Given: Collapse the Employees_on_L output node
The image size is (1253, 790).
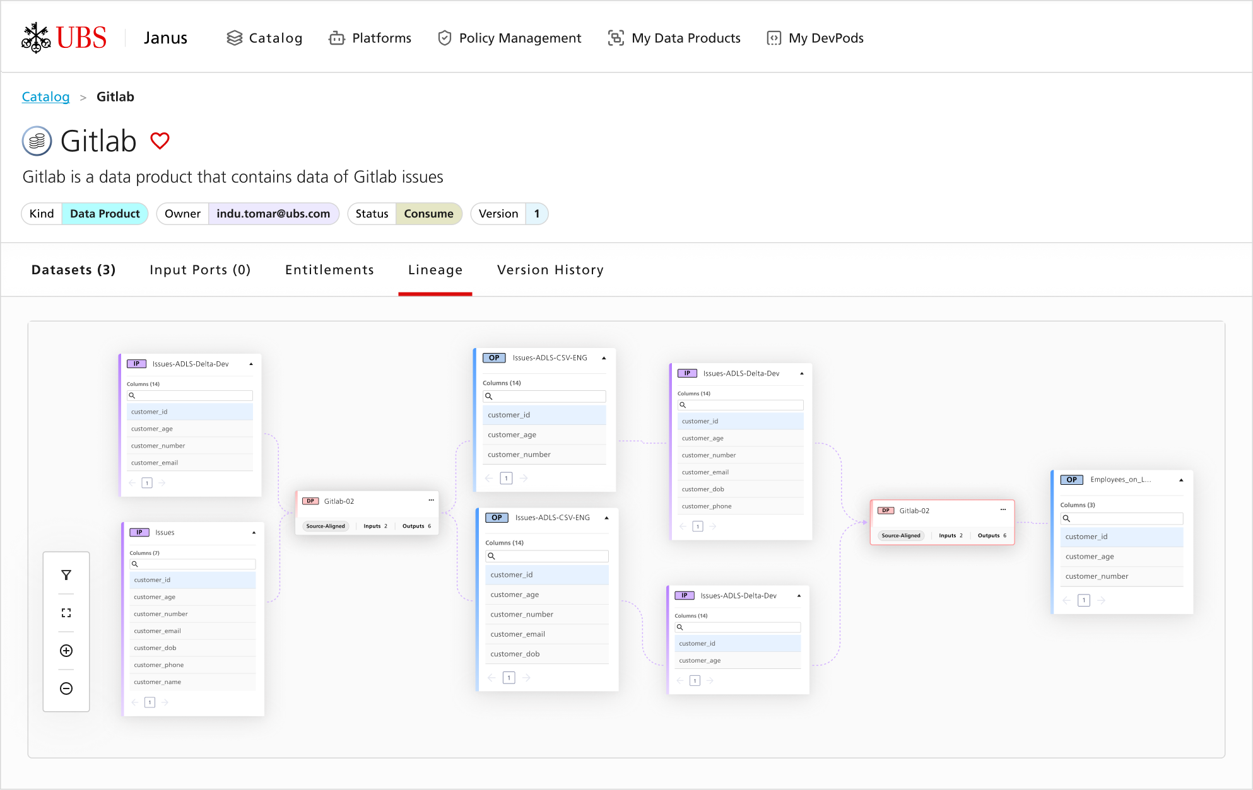Looking at the screenshot, I should (x=1182, y=480).
